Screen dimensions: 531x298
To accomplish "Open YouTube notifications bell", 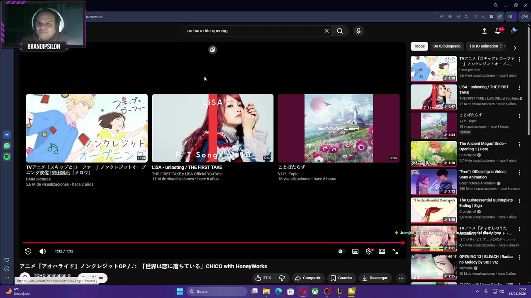I will (498, 31).
